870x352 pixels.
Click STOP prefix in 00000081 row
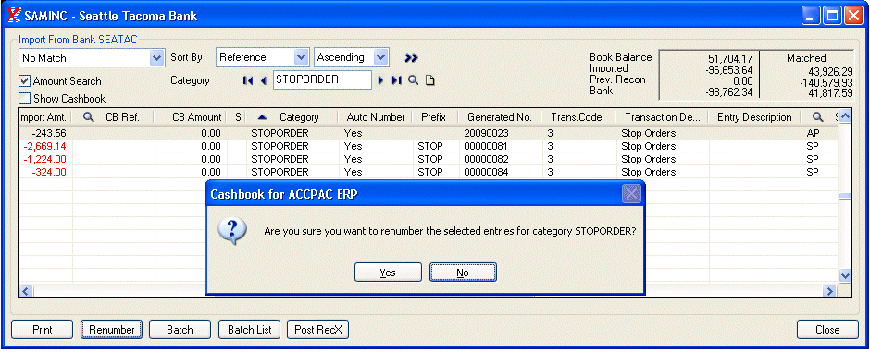pos(430,146)
